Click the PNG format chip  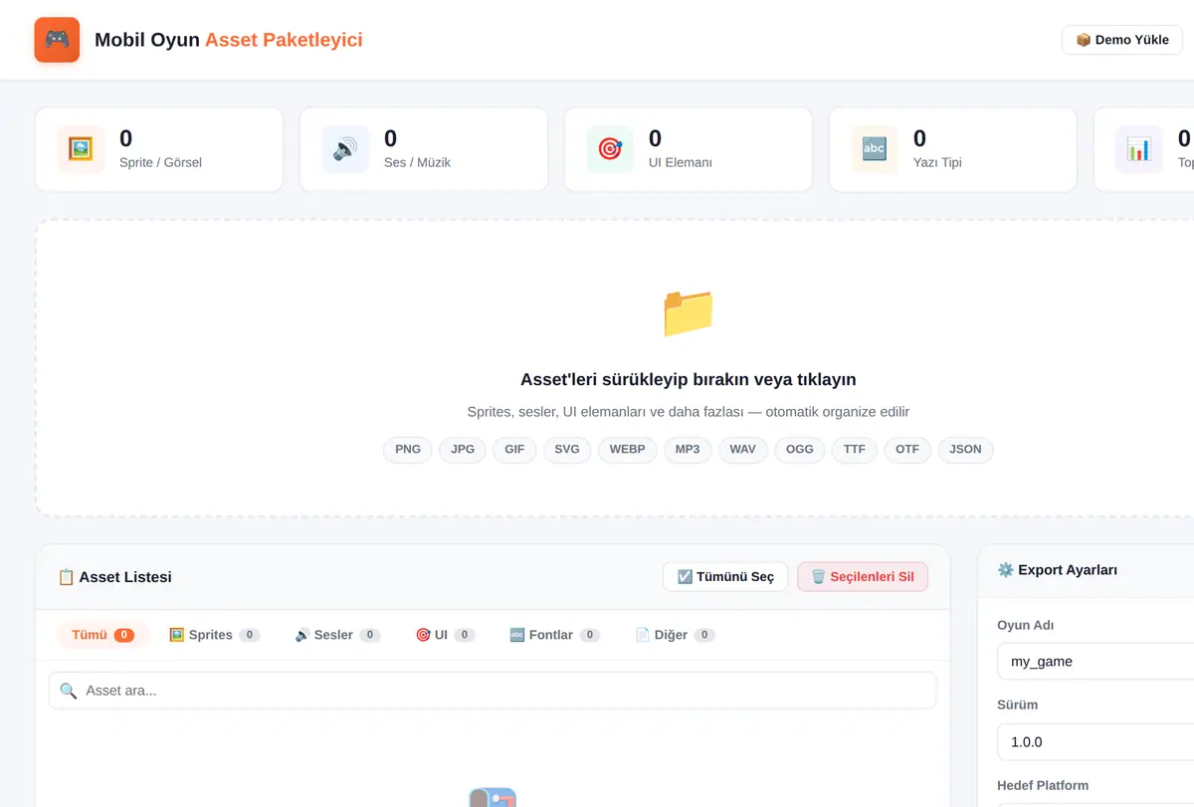[408, 450]
